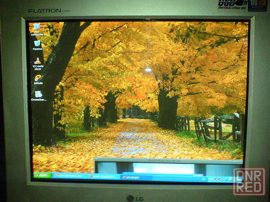This screenshot has height=202, width=270.
Task: Open the My Computer desktop icon
Action: point(37,29)
